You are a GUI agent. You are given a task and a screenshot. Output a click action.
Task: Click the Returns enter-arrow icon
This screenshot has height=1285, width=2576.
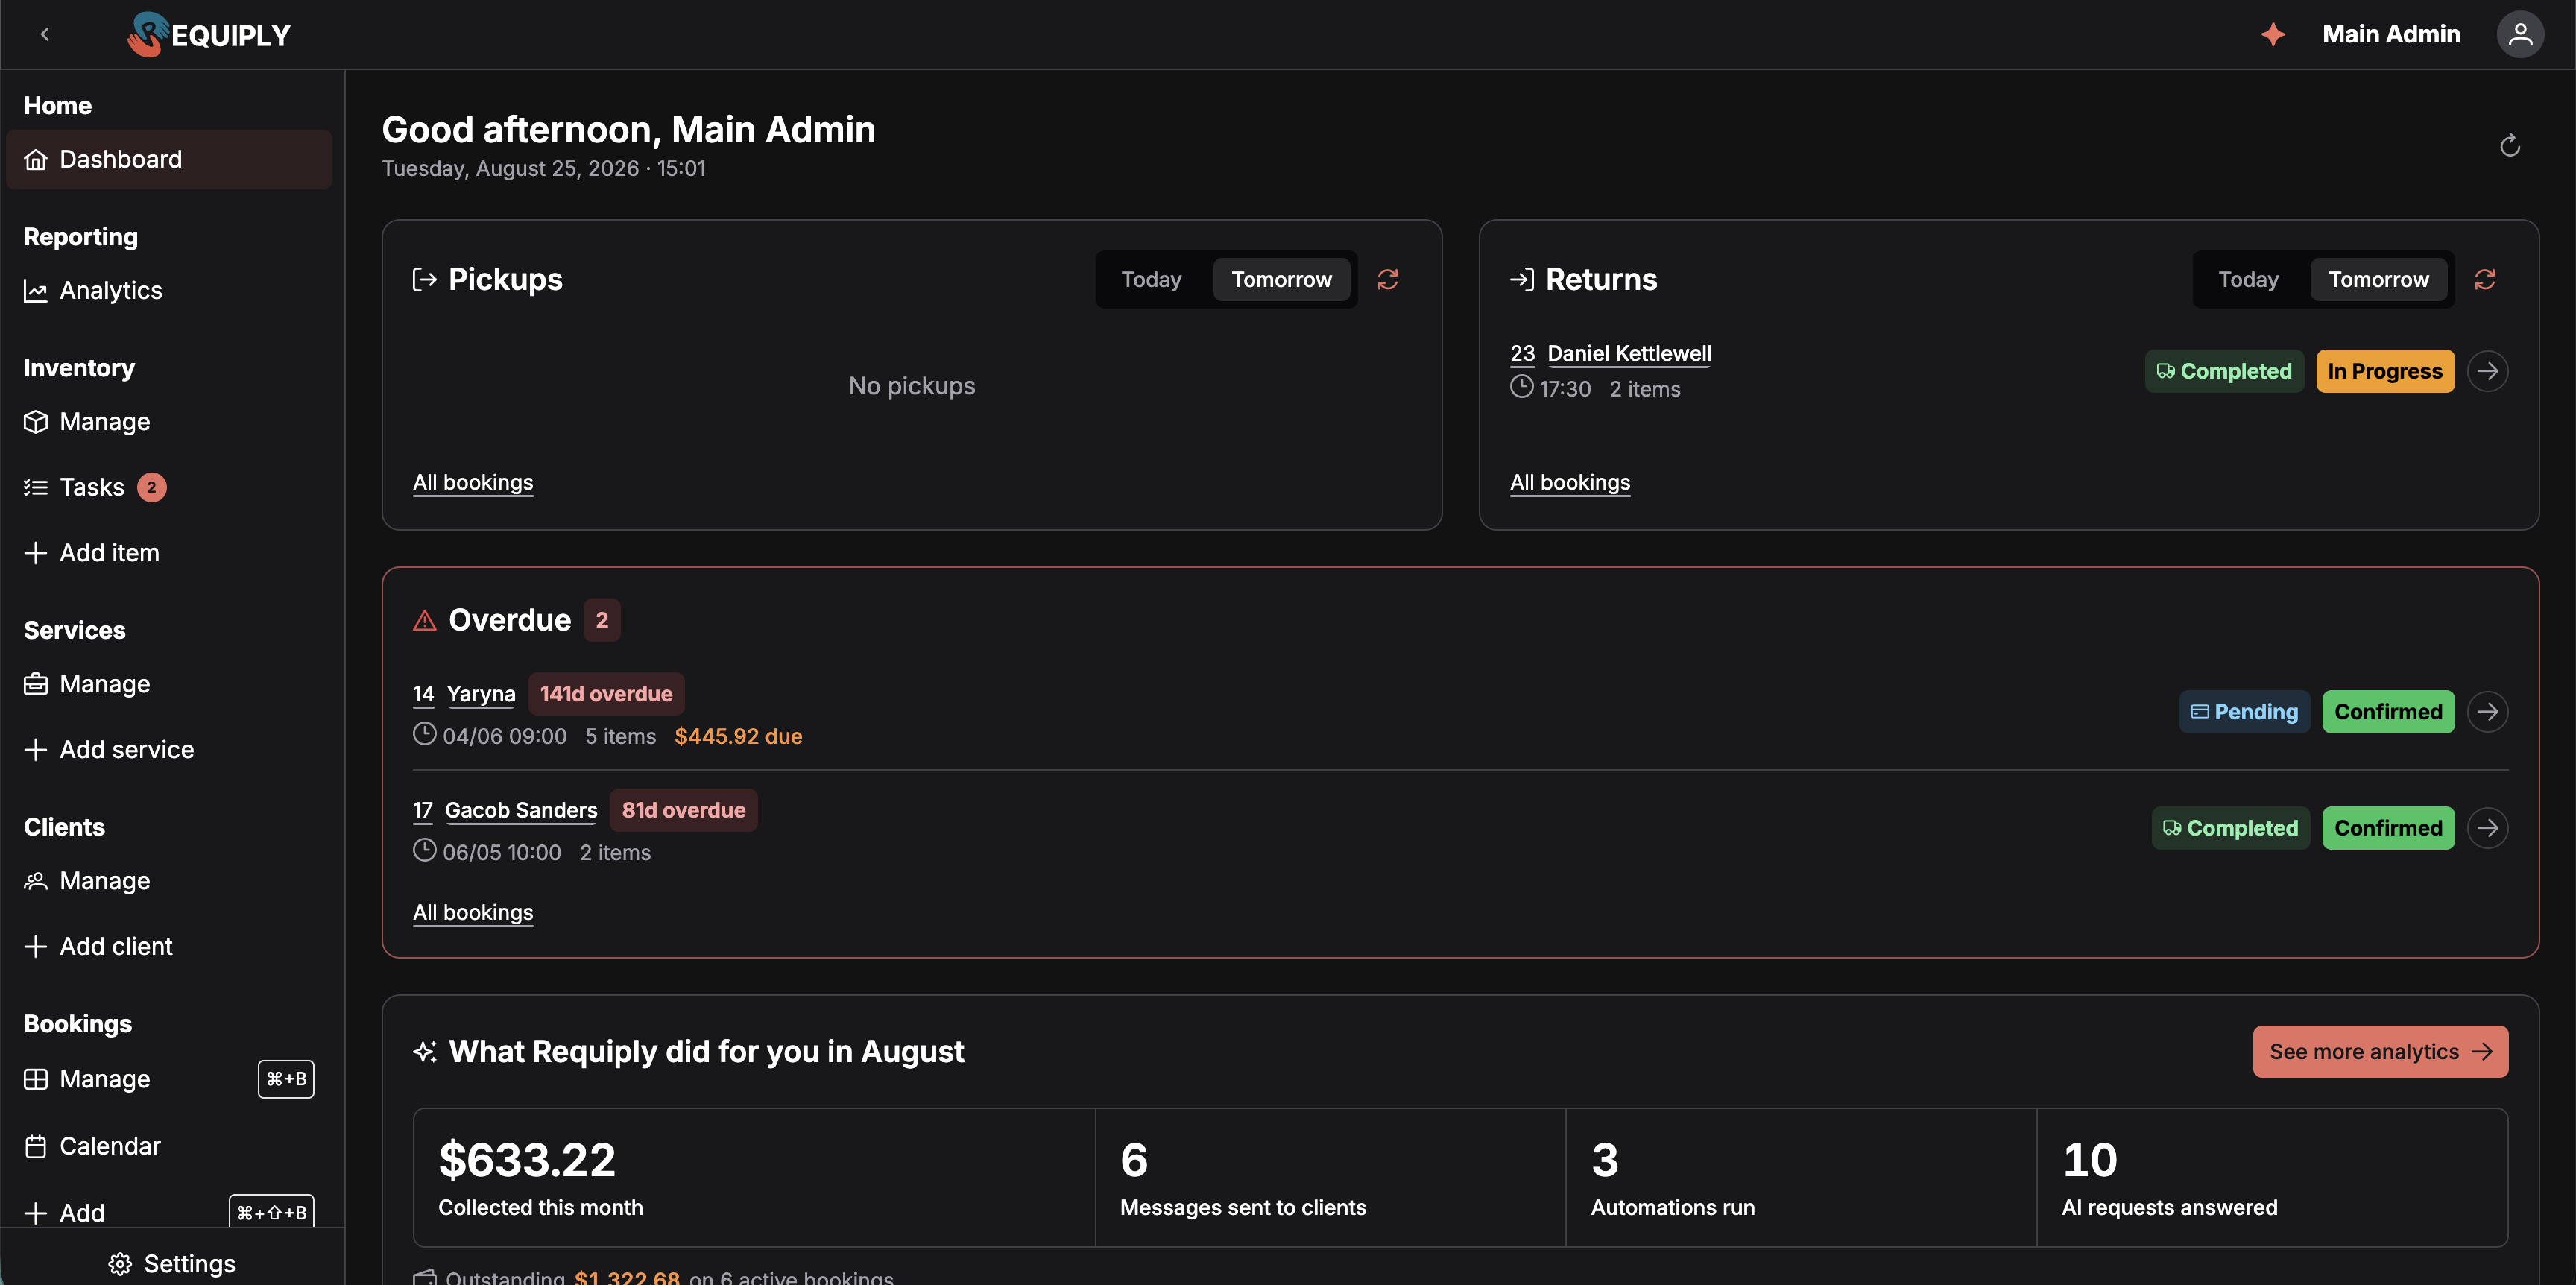coord(1522,279)
